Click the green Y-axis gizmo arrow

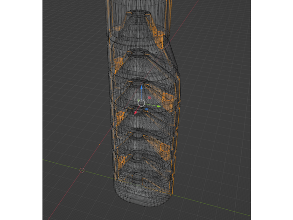(159, 106)
